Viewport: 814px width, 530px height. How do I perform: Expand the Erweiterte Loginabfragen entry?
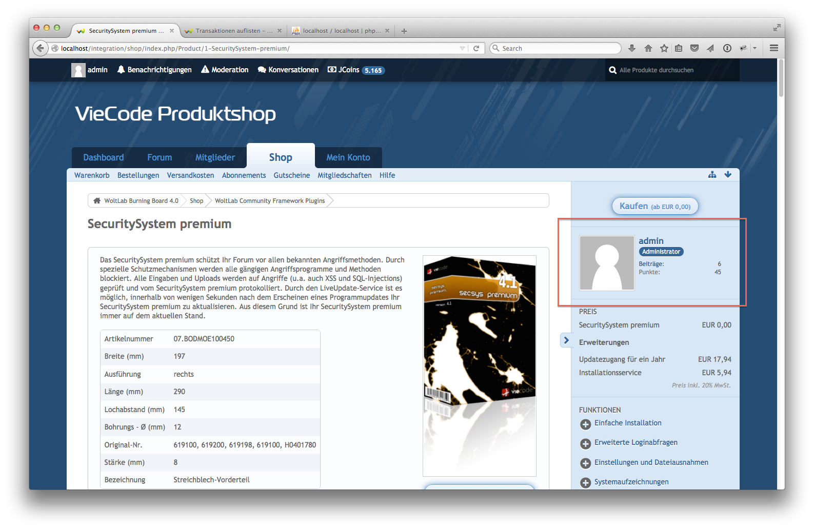(585, 443)
